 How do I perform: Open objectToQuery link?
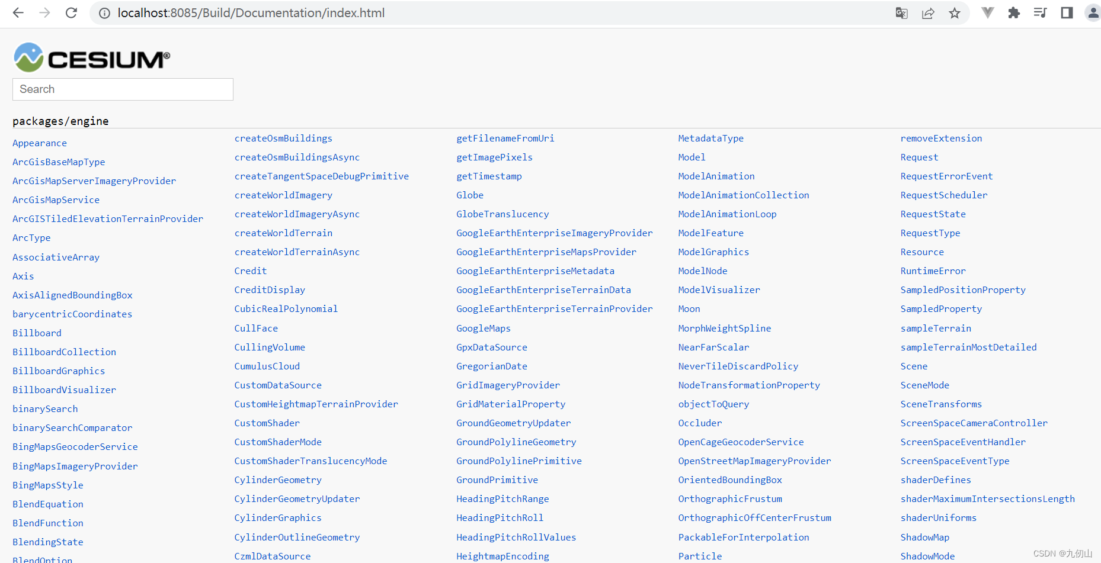(x=713, y=404)
